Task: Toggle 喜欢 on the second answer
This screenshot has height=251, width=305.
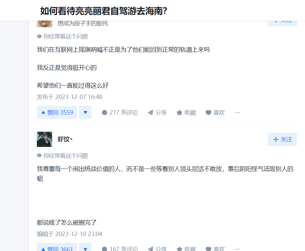Action: [x=215, y=248]
